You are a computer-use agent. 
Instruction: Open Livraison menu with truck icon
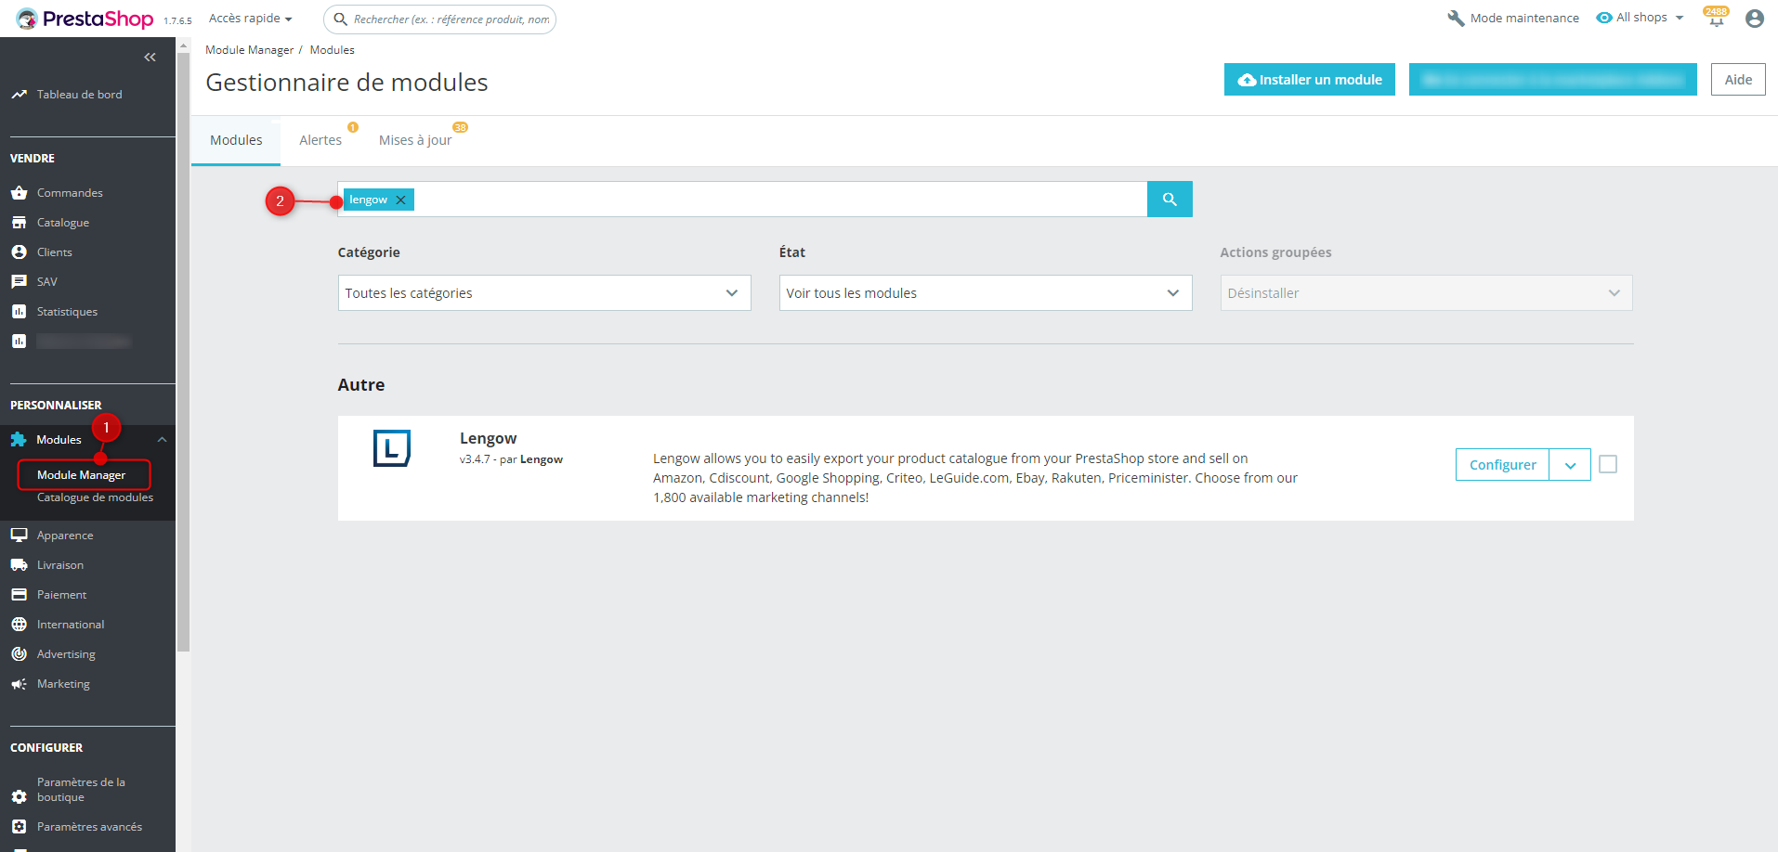point(59,565)
